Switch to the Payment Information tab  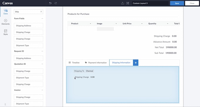(x=96, y=63)
